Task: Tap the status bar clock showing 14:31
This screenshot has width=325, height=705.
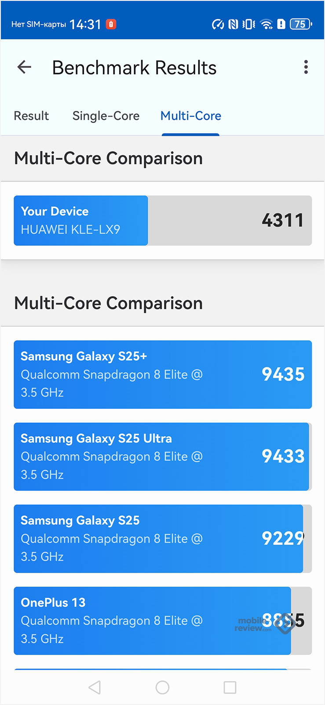Action: pyautogui.click(x=85, y=24)
